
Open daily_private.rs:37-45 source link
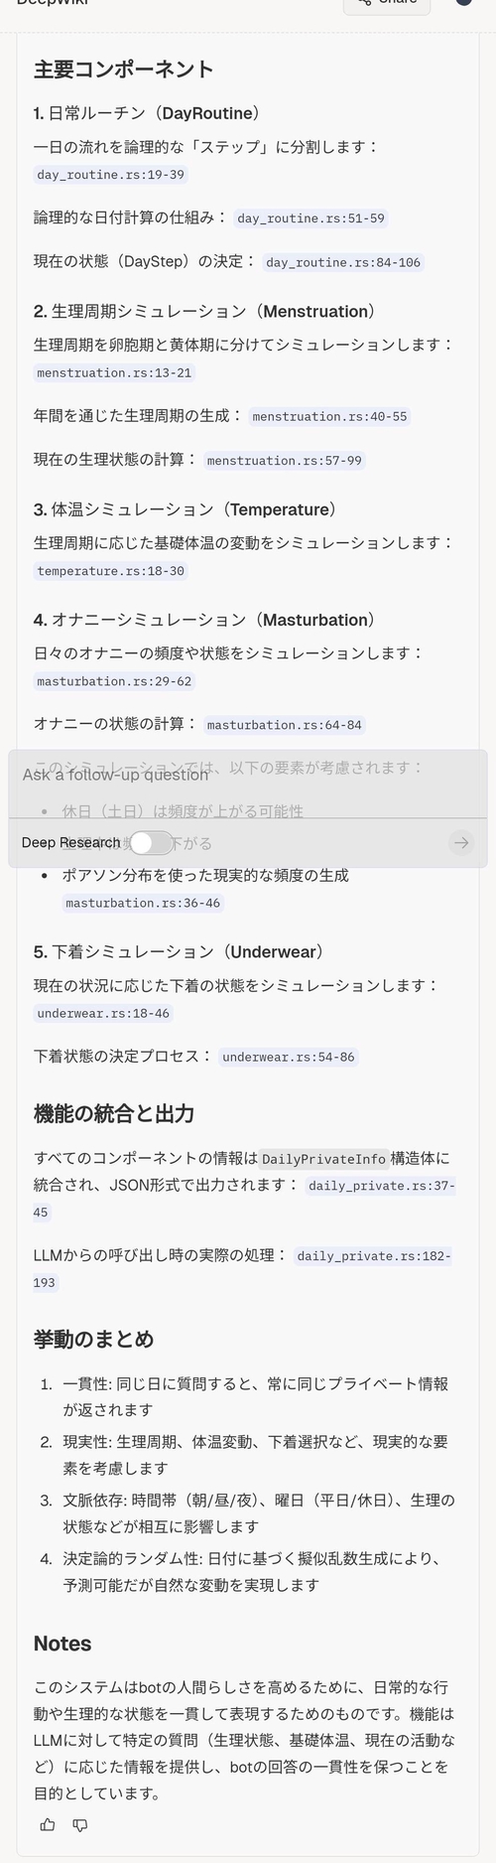pos(381,1186)
